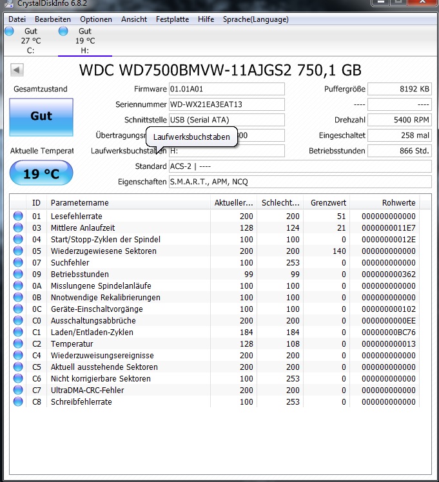Click status orb of Temperatur row
This screenshot has height=482, width=439.
click(x=18, y=343)
